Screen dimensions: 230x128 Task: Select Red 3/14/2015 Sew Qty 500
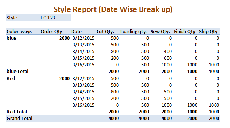click(168, 92)
